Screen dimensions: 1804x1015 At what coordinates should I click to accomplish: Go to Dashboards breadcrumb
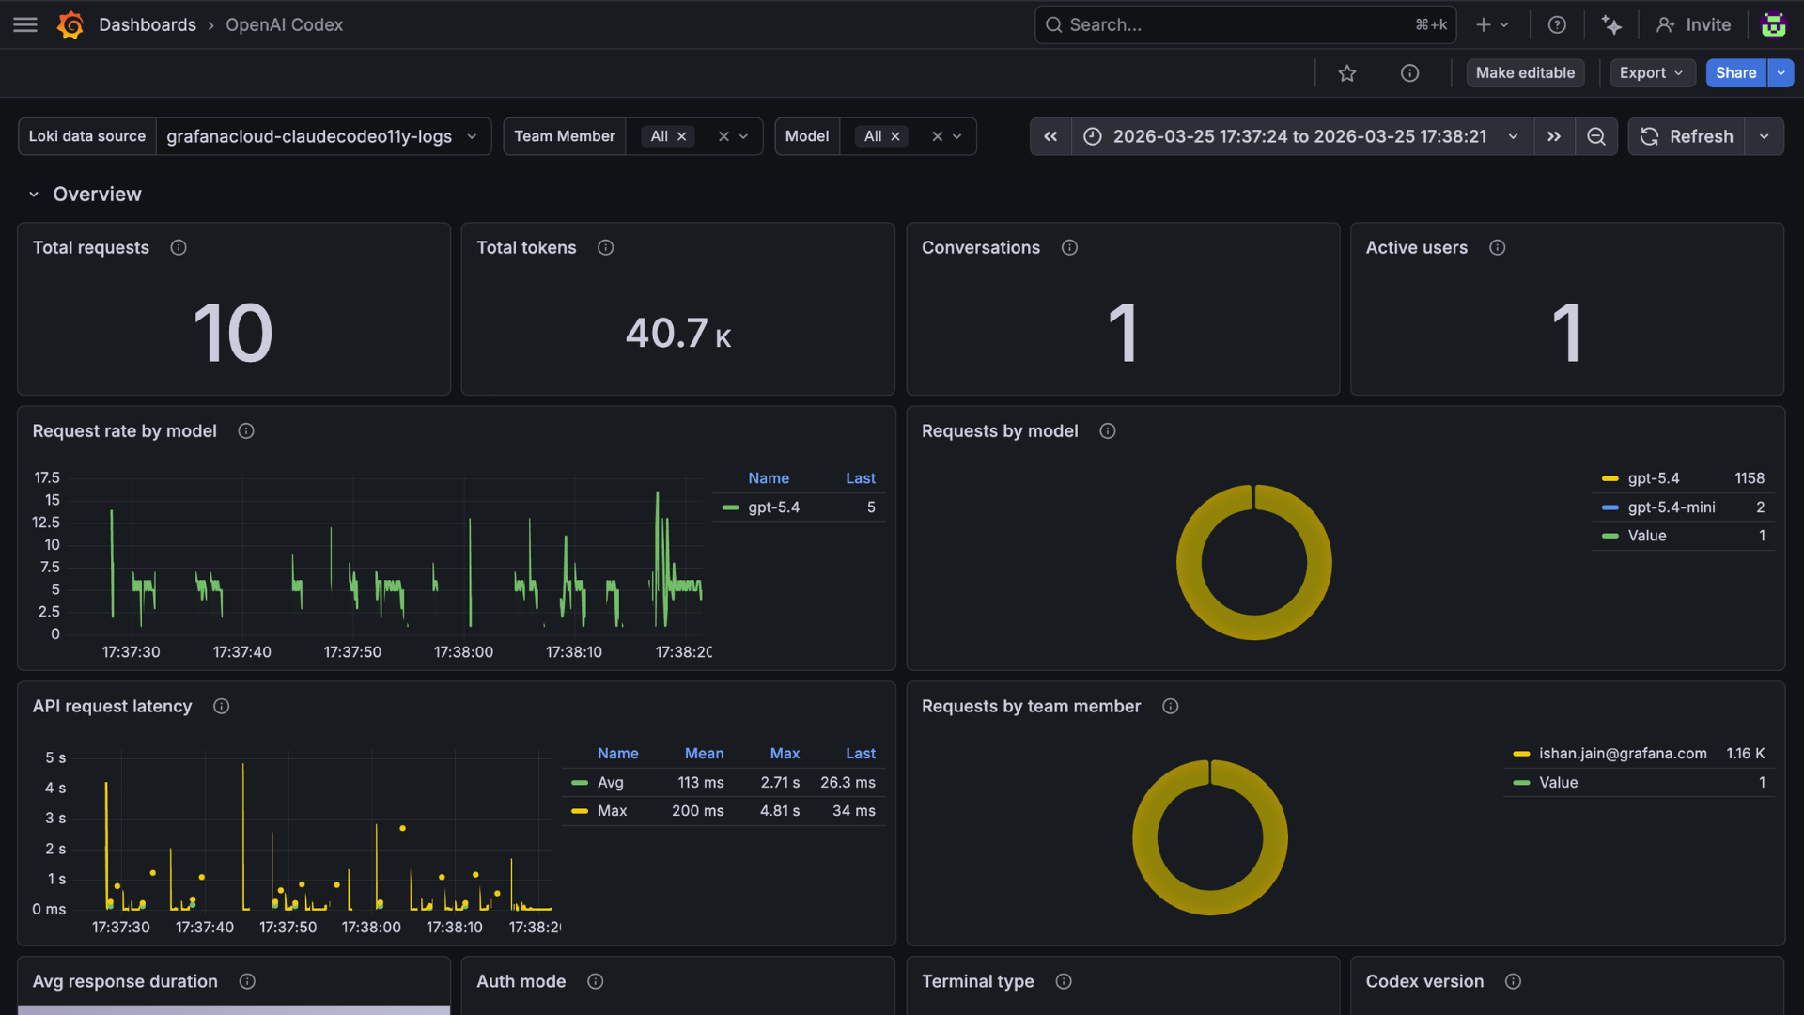[148, 25]
